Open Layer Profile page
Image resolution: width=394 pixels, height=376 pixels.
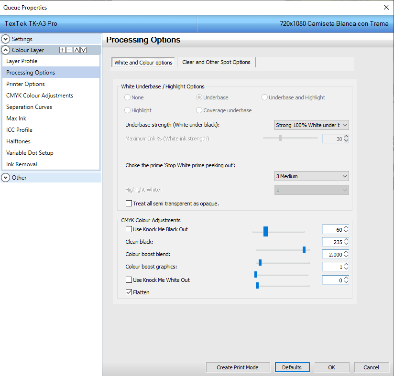(x=51, y=61)
